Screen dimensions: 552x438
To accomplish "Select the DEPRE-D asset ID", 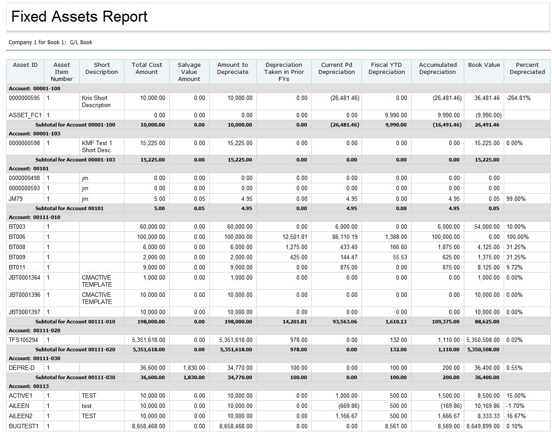I will click(x=22, y=368).
